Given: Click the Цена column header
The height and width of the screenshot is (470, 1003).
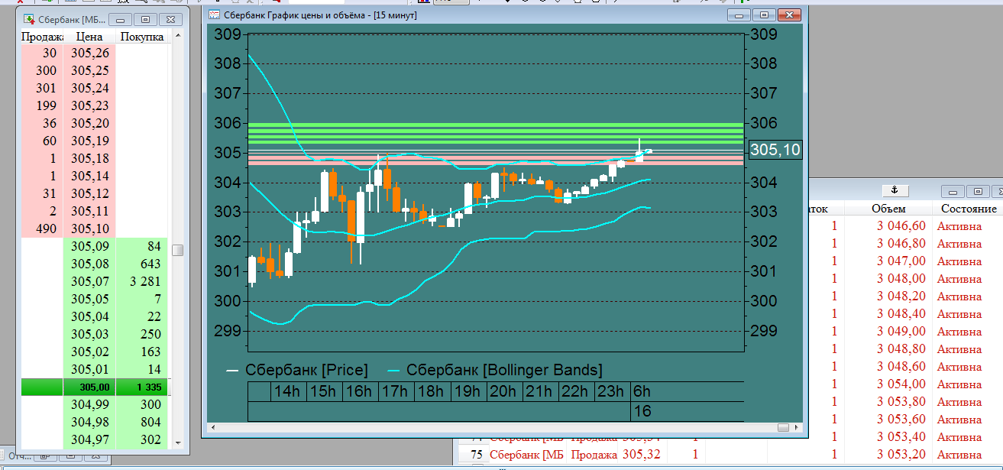Looking at the screenshot, I should pyautogui.click(x=90, y=37).
